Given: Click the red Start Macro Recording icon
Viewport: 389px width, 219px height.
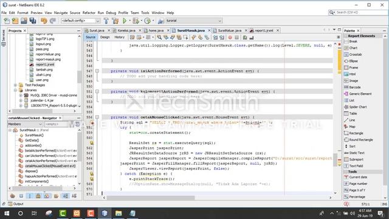Looking at the screenshot, I should (x=230, y=38).
